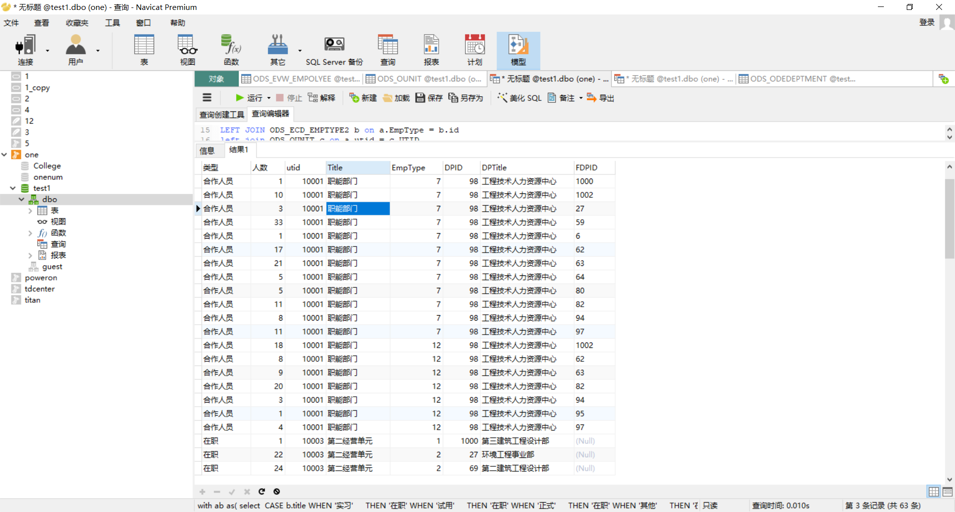Expand the 表 tree node
Viewport: 955px width, 512px height.
coord(30,211)
